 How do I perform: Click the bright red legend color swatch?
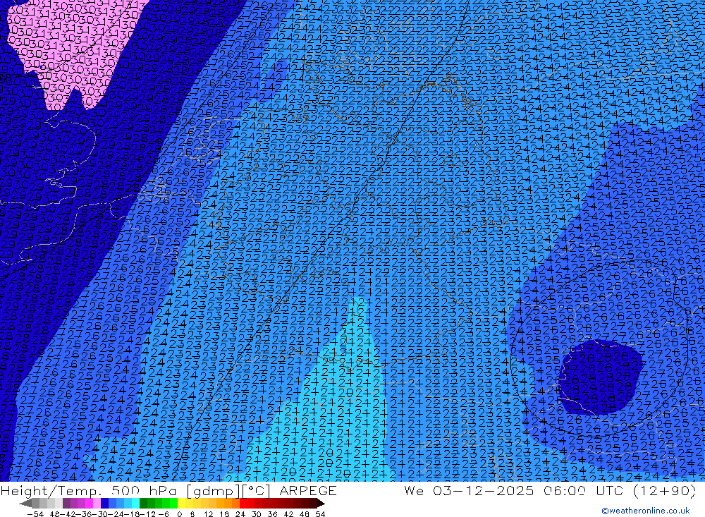point(243,504)
